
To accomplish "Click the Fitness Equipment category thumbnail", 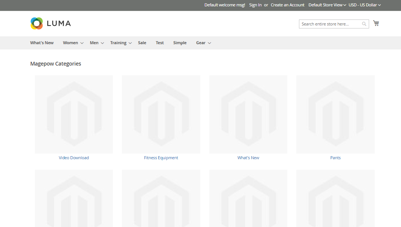I will click(x=161, y=114).
